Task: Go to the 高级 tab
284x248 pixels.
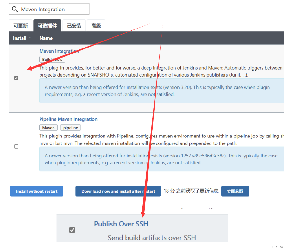Action: pos(96,26)
